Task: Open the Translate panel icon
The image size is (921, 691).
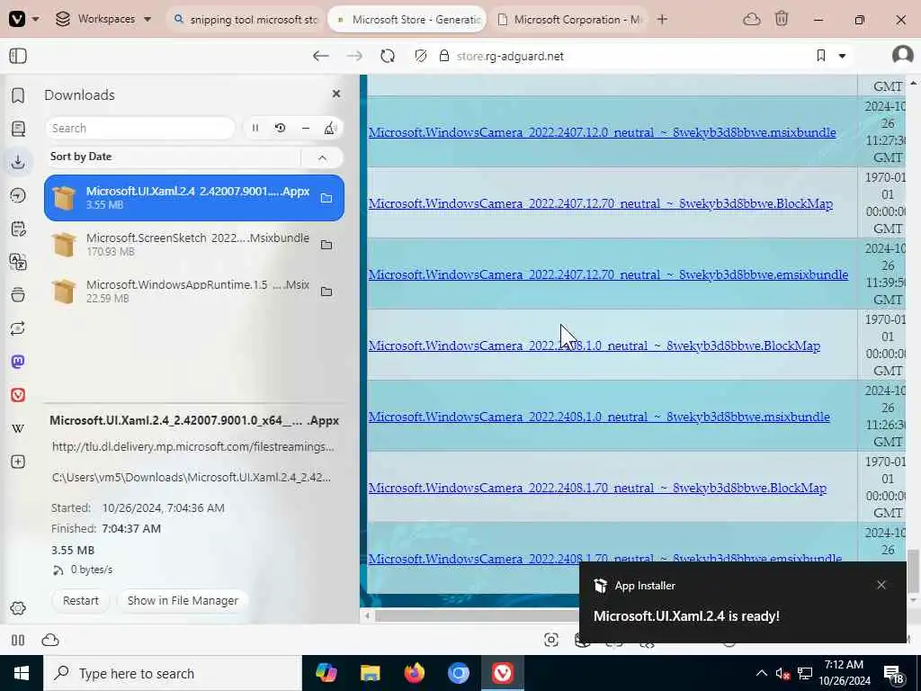Action: click(18, 262)
